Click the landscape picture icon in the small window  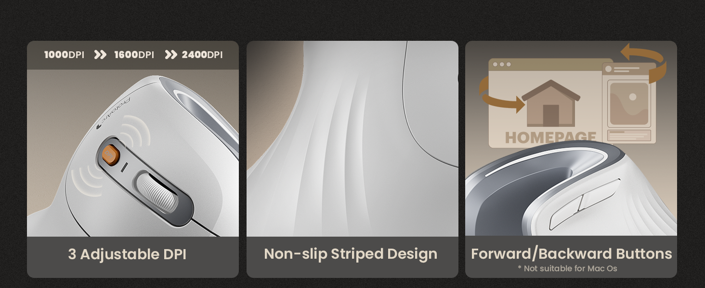[x=629, y=104]
